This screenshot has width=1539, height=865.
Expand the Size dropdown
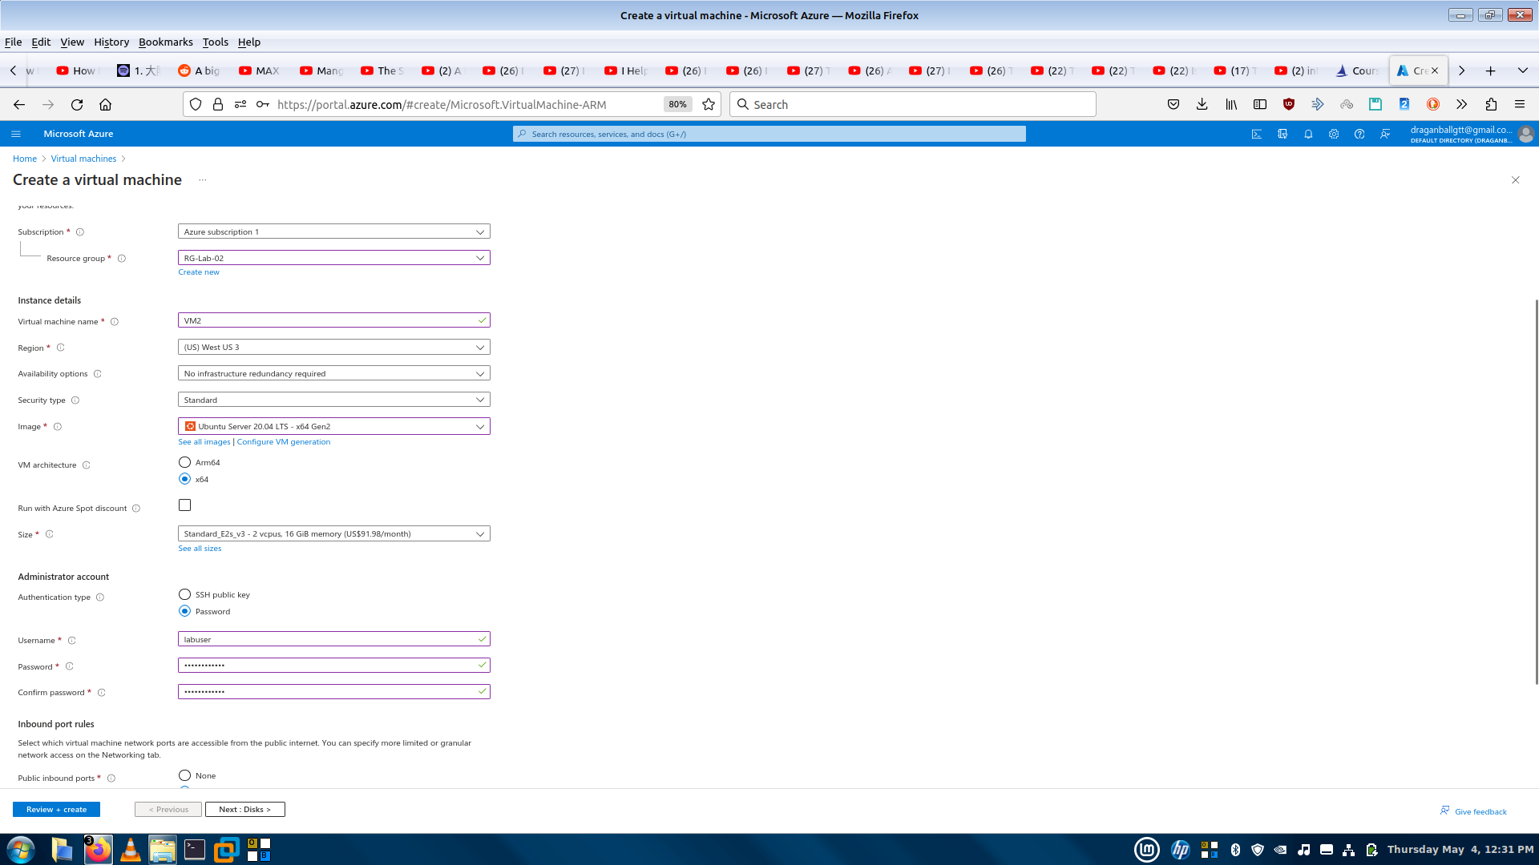pyautogui.click(x=333, y=533)
